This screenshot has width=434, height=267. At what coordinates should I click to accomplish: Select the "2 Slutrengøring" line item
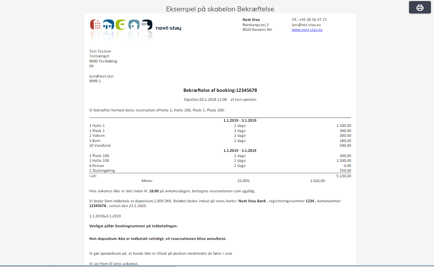click(x=102, y=171)
